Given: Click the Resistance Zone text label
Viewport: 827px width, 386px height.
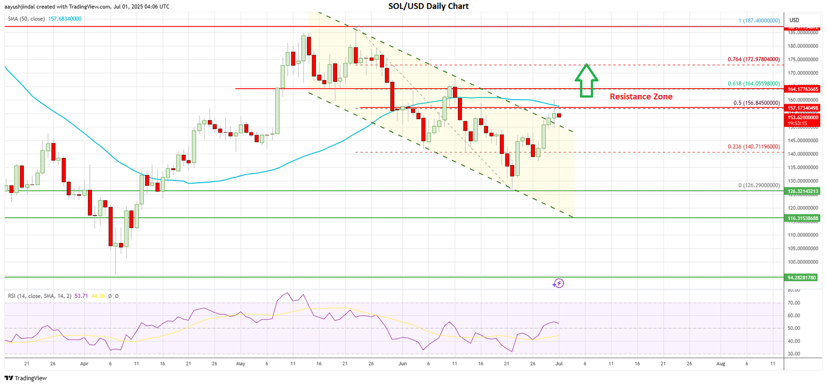Looking at the screenshot, I should click(x=641, y=96).
